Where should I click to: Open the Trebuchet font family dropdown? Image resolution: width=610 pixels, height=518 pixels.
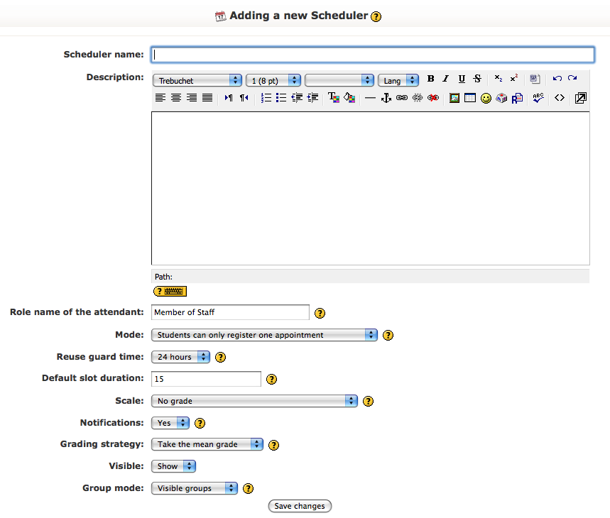pos(197,80)
